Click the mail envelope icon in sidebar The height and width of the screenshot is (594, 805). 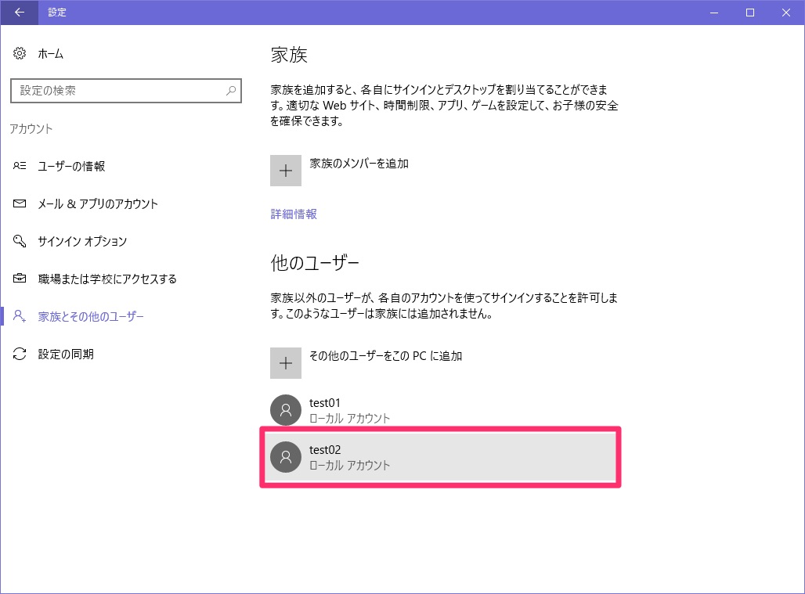(x=20, y=203)
